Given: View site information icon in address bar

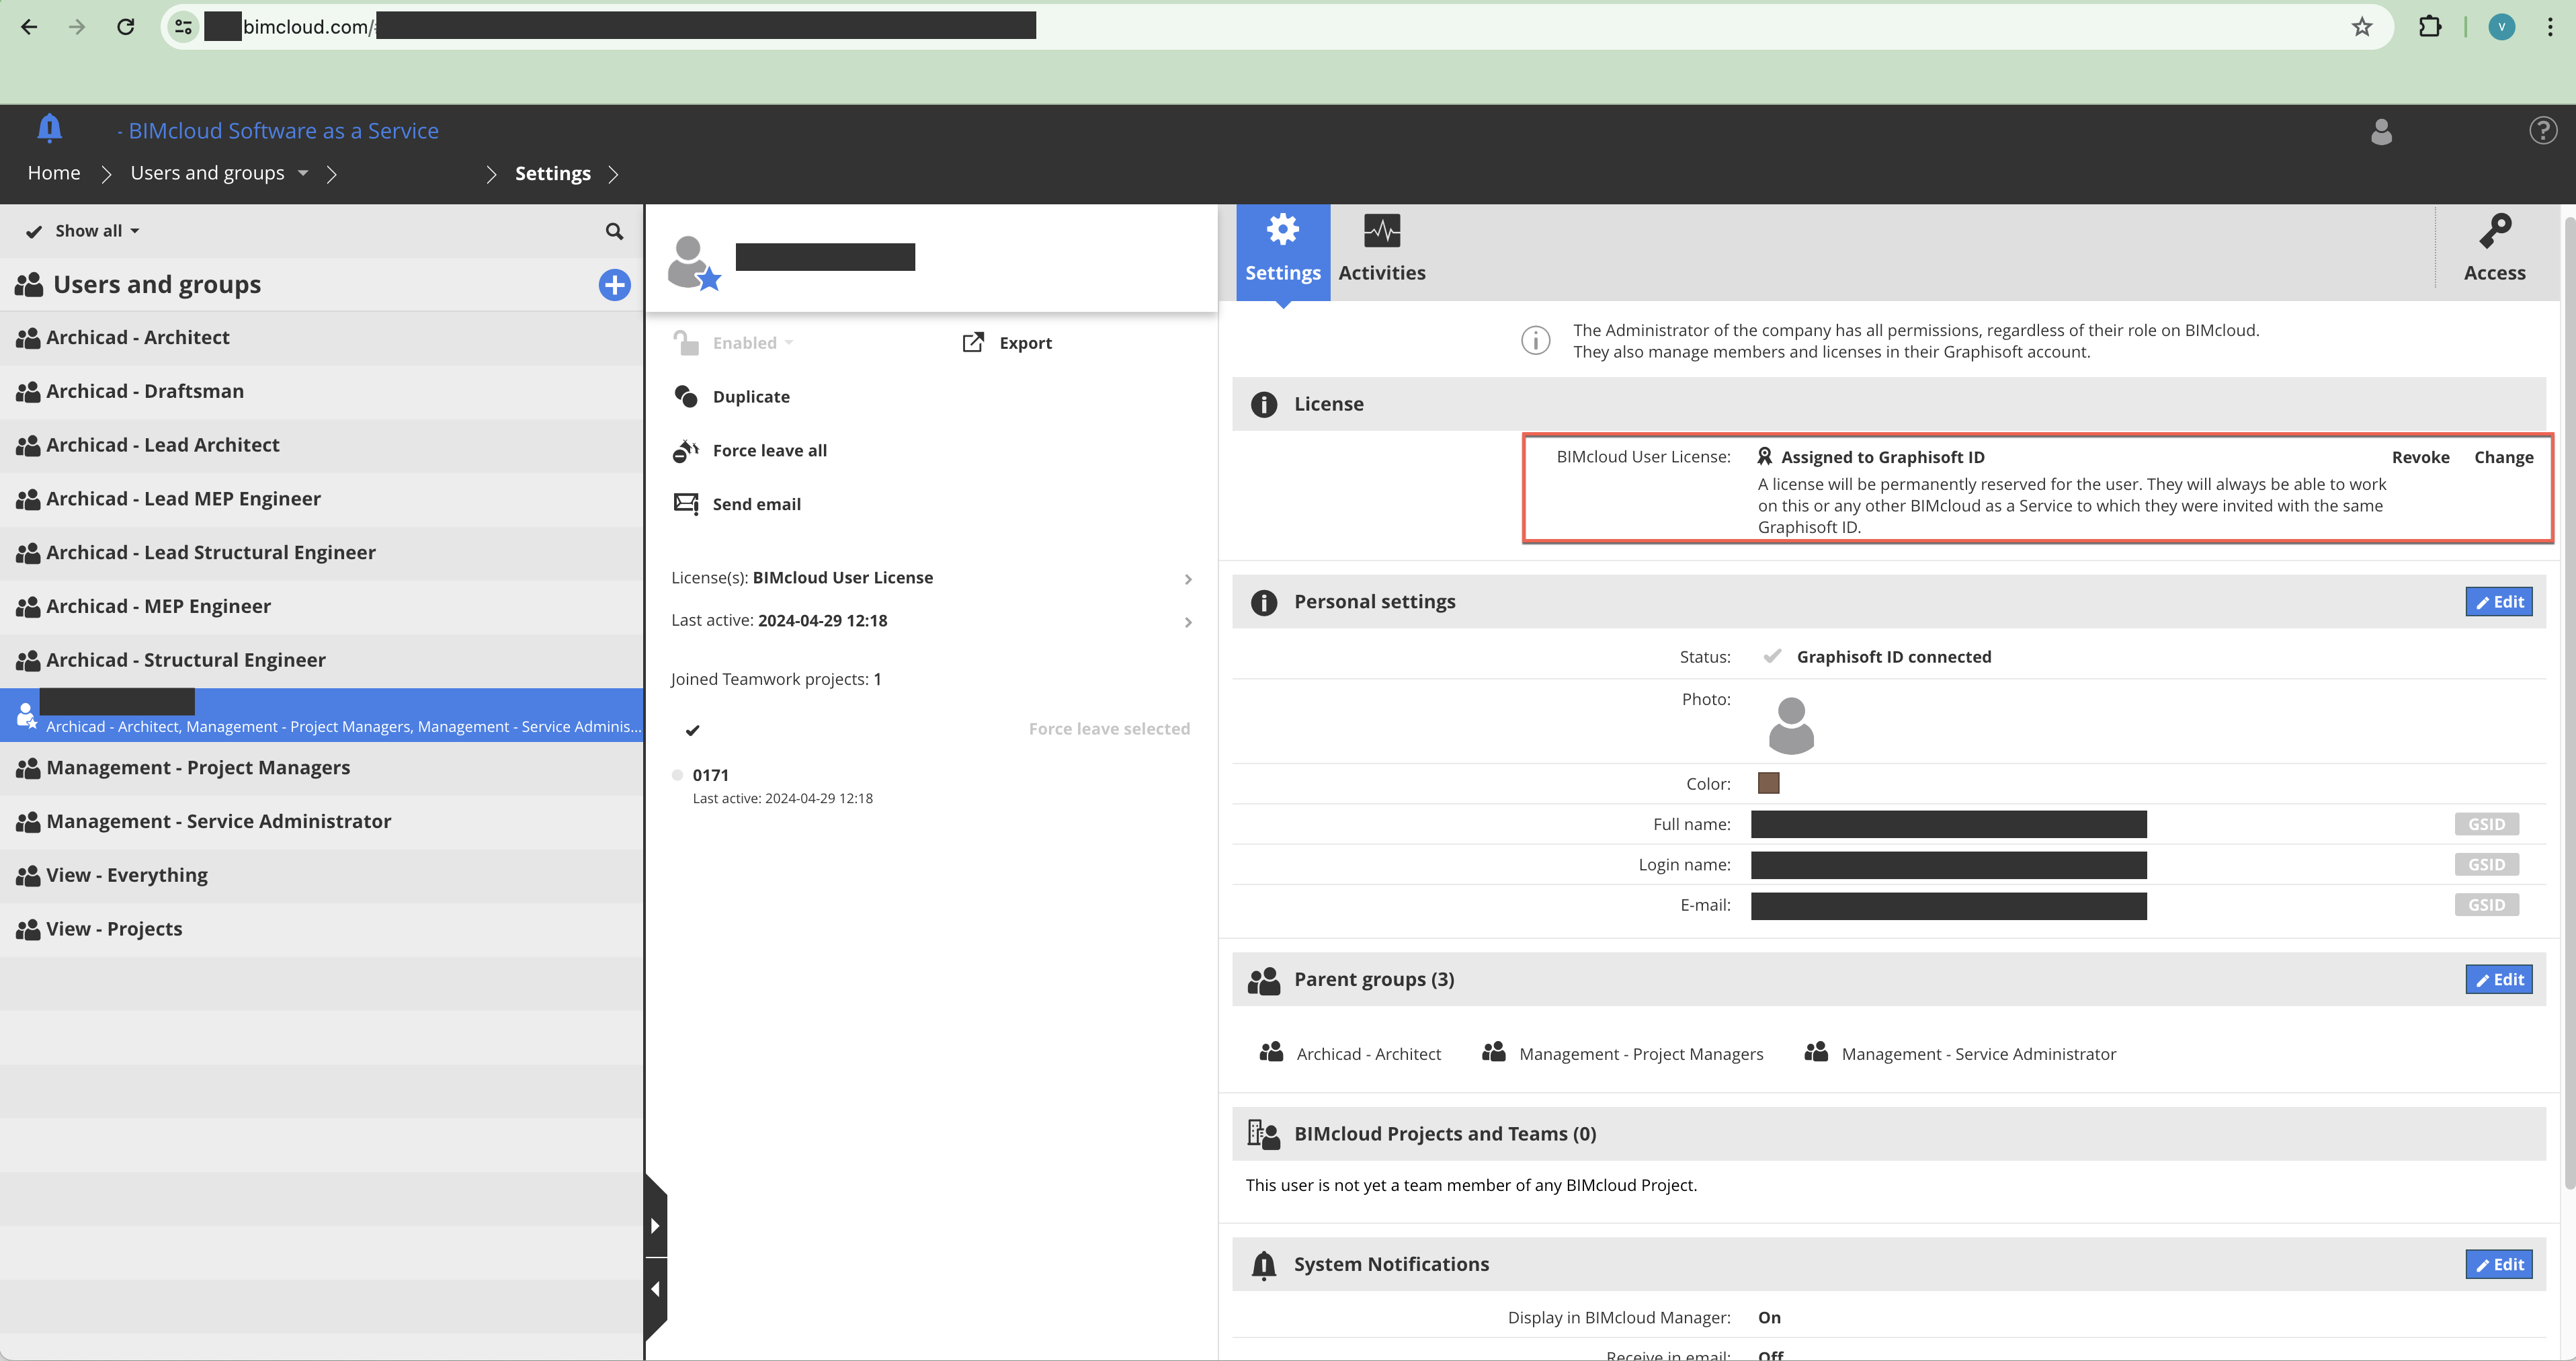Looking at the screenshot, I should (184, 27).
